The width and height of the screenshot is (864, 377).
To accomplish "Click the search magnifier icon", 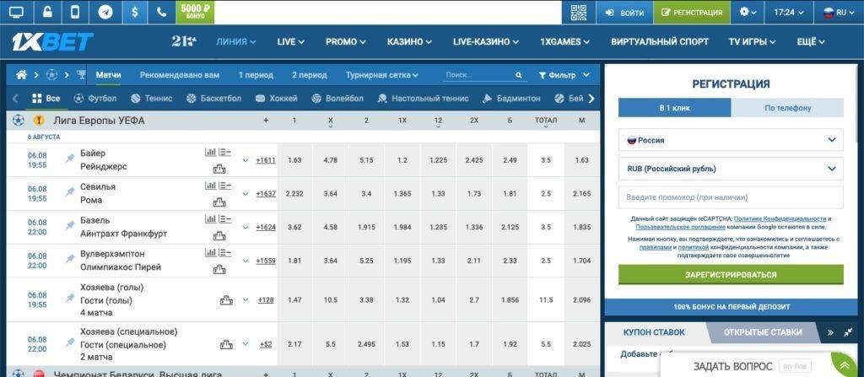I will 519,75.
